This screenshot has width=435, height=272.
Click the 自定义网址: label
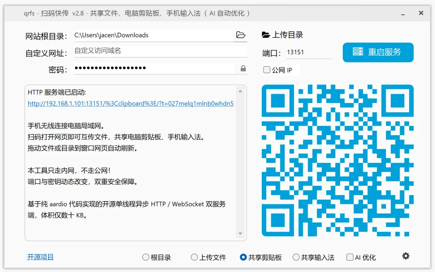(46, 53)
